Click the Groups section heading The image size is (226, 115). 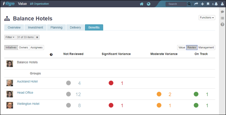pos(35,73)
